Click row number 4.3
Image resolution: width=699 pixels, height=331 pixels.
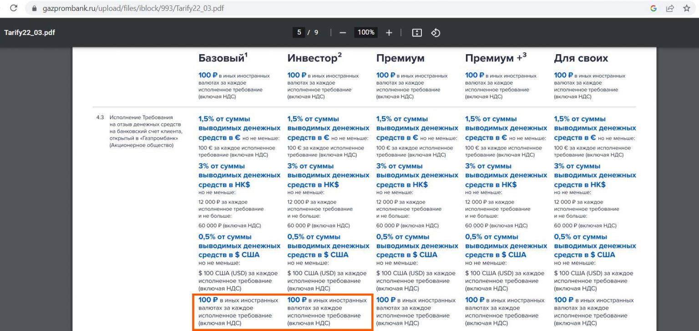(100, 117)
